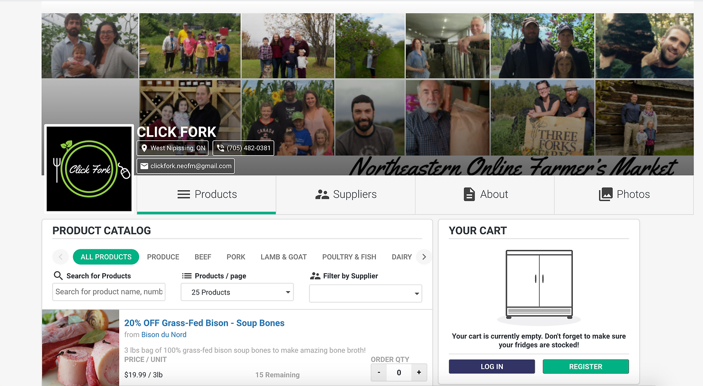Screen dimensions: 703x386
Task: Click the LOG IN button
Action: pos(492,367)
